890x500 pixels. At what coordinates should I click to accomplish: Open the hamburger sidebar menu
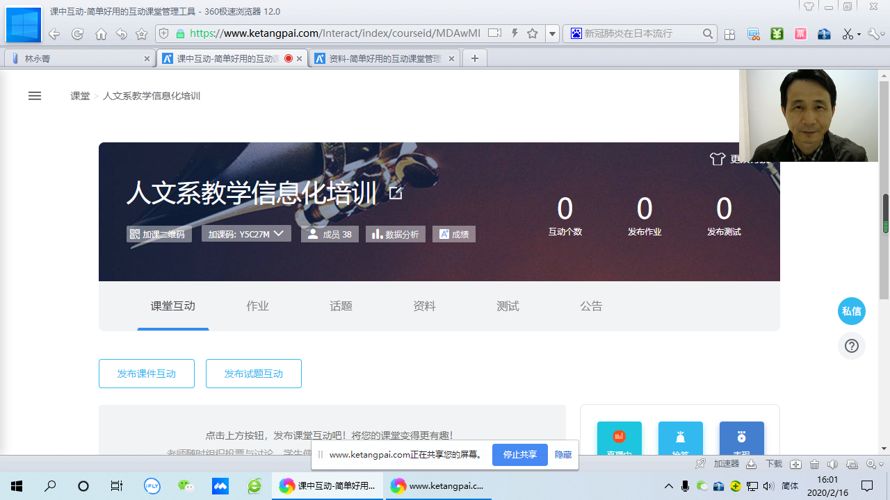(x=35, y=96)
